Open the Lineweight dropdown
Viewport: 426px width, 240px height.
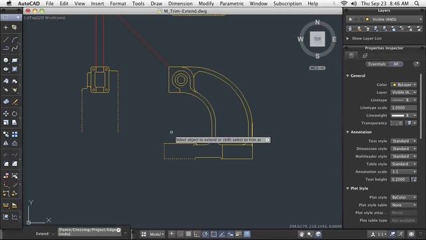pos(403,115)
